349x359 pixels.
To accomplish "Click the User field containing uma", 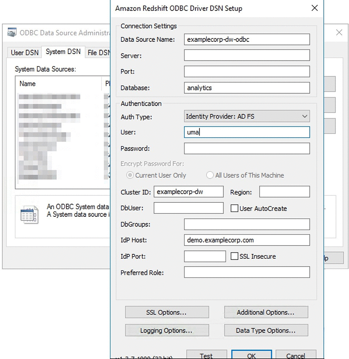I will point(247,132).
